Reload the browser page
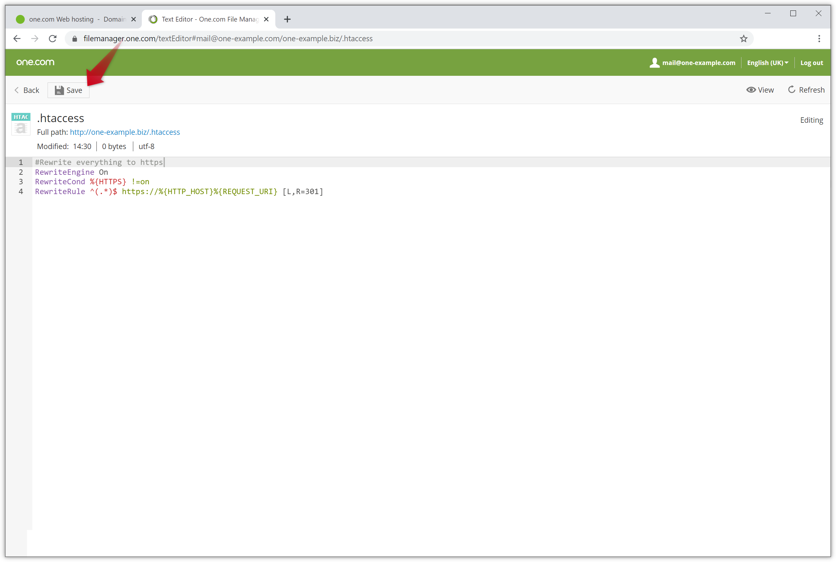The height and width of the screenshot is (562, 836). coord(53,38)
